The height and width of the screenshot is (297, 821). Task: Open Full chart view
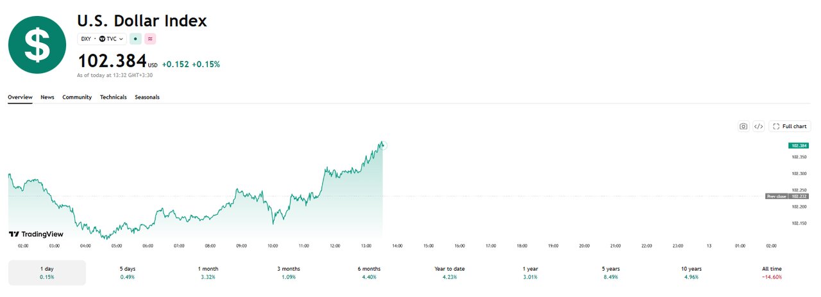pyautogui.click(x=790, y=127)
